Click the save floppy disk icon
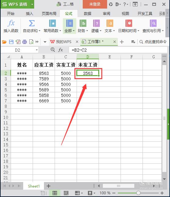Viewport: 170px width, 197px height. 11,42
